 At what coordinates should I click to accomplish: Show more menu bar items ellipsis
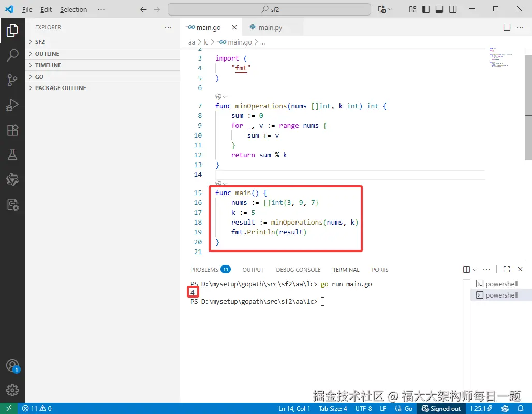point(101,9)
